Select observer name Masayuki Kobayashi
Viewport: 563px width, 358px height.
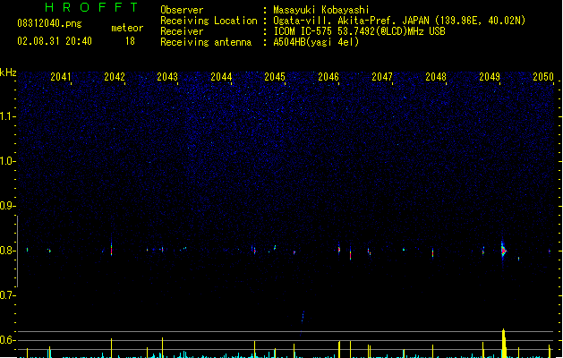[321, 10]
